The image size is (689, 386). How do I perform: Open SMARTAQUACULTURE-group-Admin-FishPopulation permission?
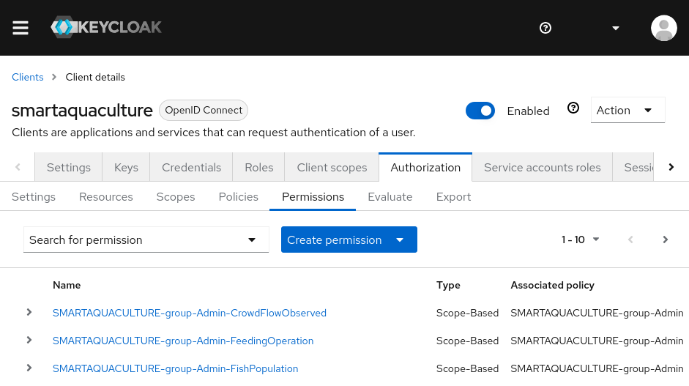tap(175, 368)
